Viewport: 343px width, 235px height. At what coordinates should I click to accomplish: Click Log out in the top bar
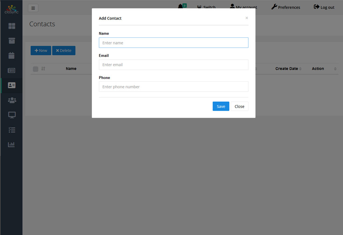pos(324,7)
